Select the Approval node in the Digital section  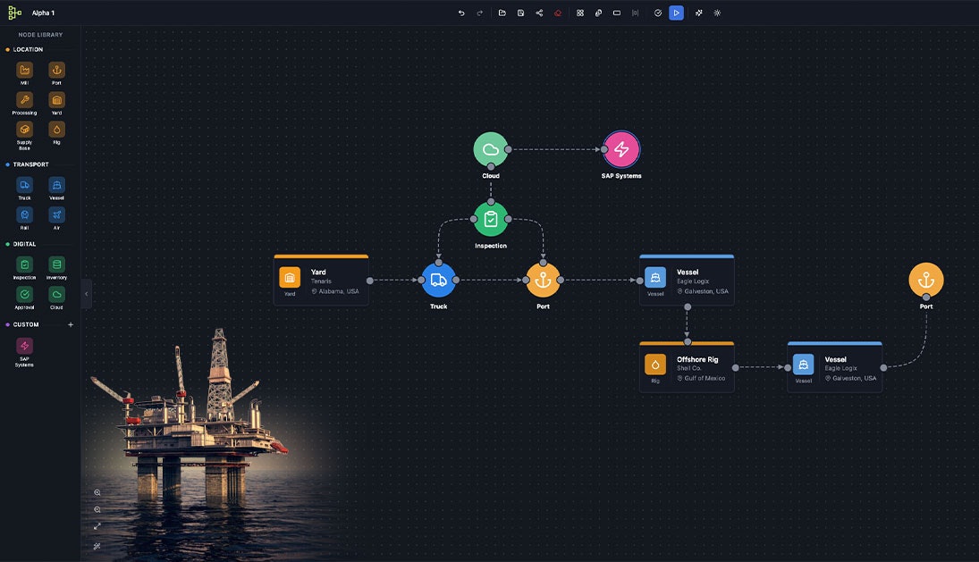[x=24, y=294]
